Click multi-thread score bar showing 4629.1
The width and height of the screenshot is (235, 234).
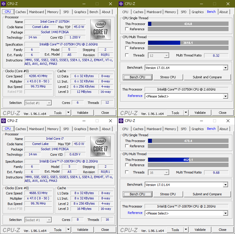[188, 160]
